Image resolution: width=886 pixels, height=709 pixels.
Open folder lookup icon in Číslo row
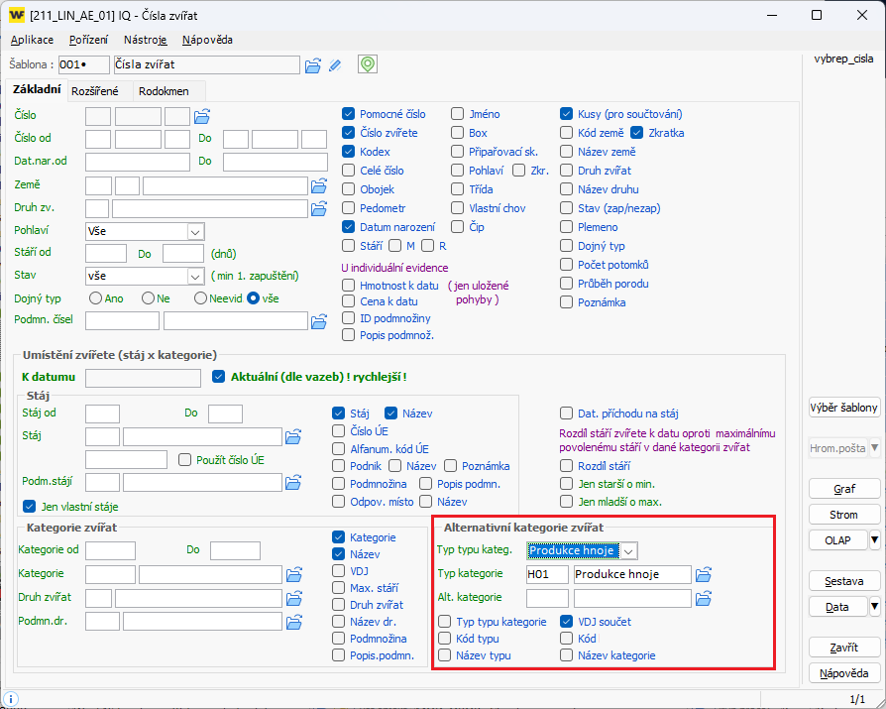[x=202, y=115]
